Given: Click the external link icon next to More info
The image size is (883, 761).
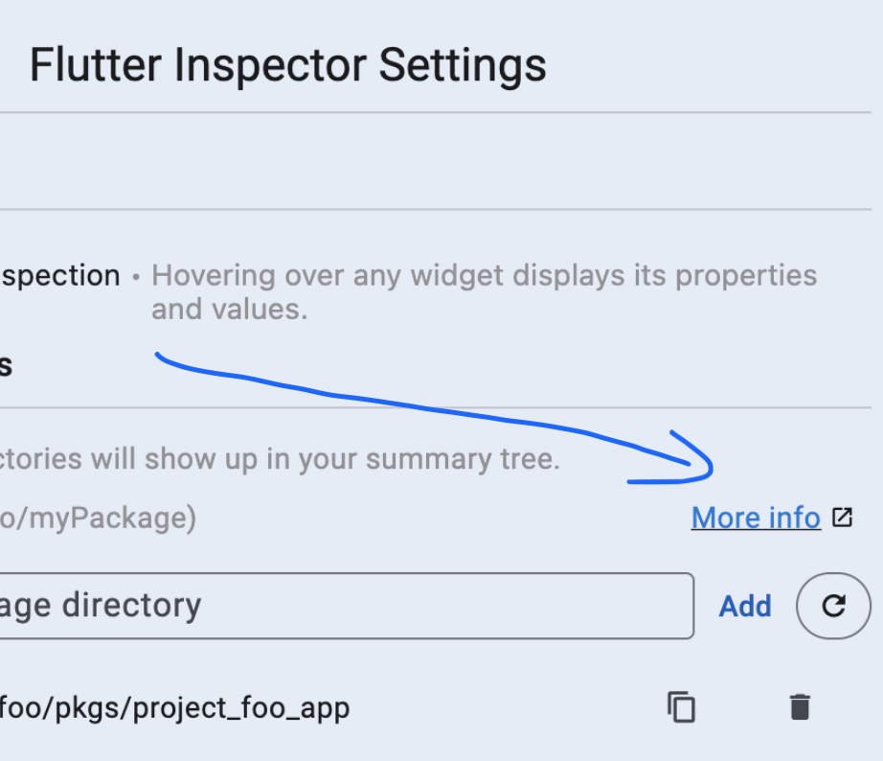Looking at the screenshot, I should (841, 517).
